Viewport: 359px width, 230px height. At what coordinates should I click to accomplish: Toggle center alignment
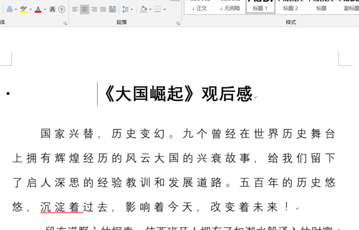tap(85, 9)
